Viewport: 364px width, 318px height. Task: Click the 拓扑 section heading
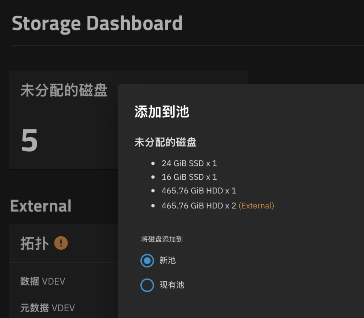(x=35, y=243)
